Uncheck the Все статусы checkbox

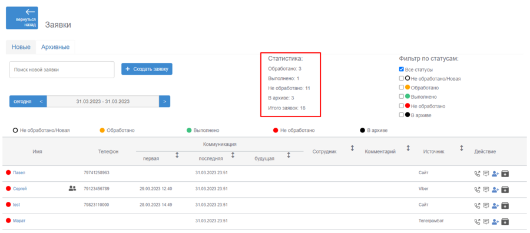point(401,69)
